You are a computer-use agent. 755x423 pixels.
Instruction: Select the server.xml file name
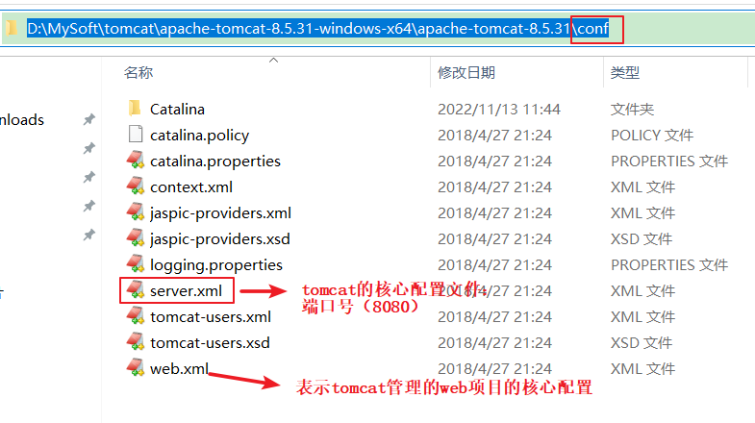186,290
